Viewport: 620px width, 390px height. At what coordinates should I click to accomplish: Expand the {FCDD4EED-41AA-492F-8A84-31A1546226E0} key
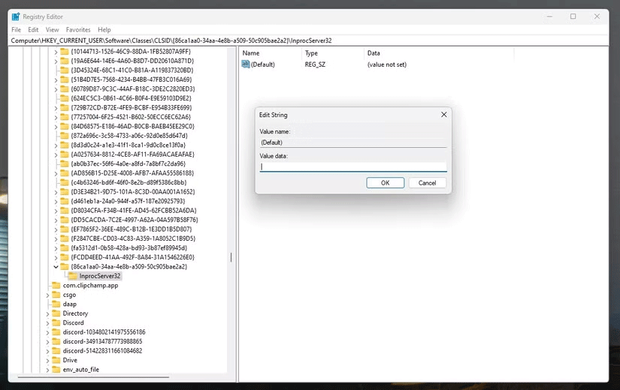tap(56, 257)
